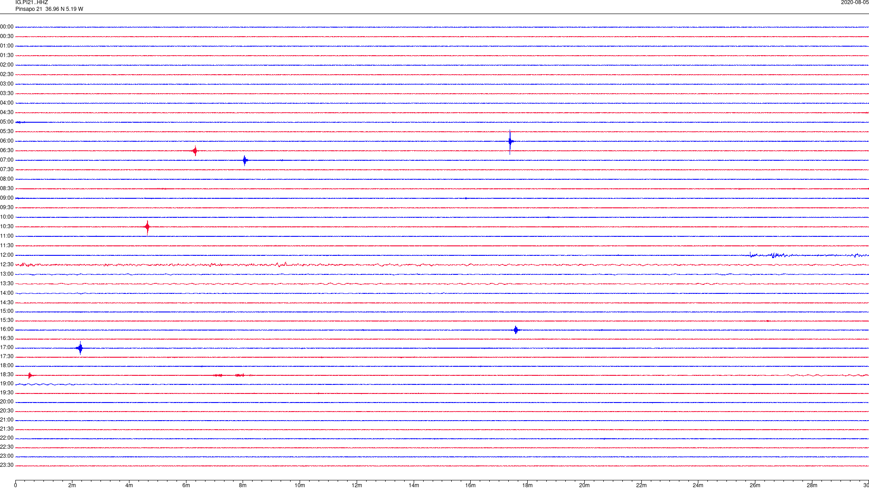Image resolution: width=869 pixels, height=489 pixels.
Task: Select the 08:30 time row label
Action: click(x=7, y=189)
